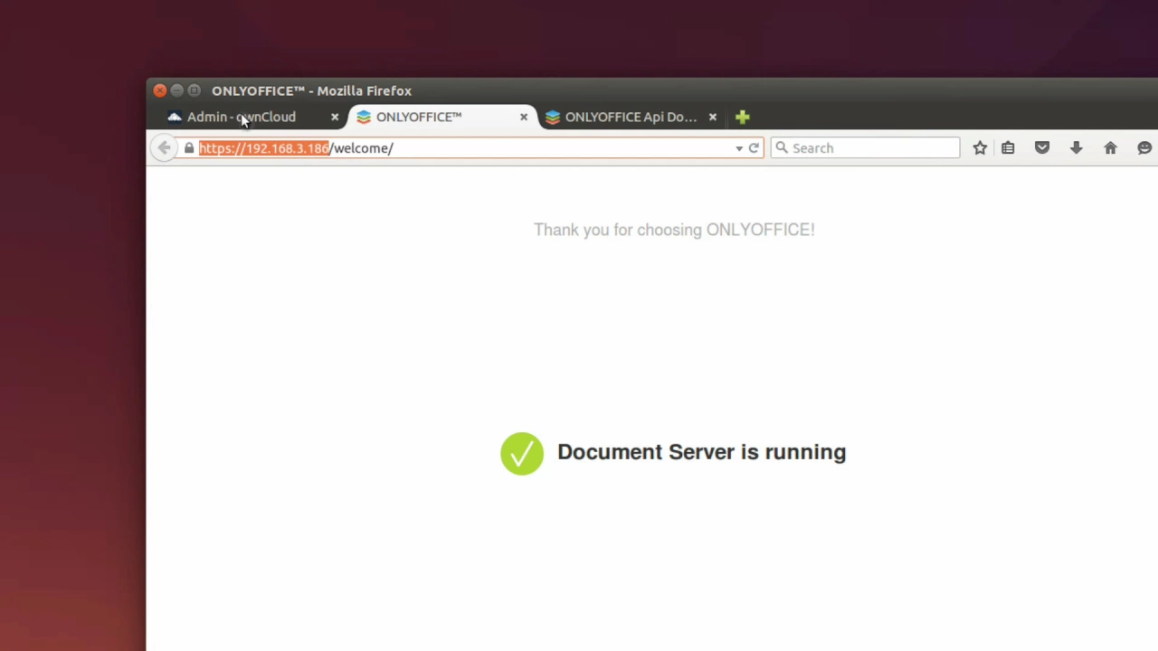Open the Downloads arrow panel
This screenshot has height=651, width=1158.
coord(1077,148)
